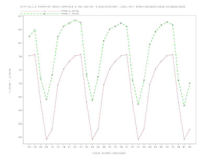This screenshot has height=160, width=207.
Task: Select the green F_MEAN peak marker at hour 72
Action: [x=167, y=22]
